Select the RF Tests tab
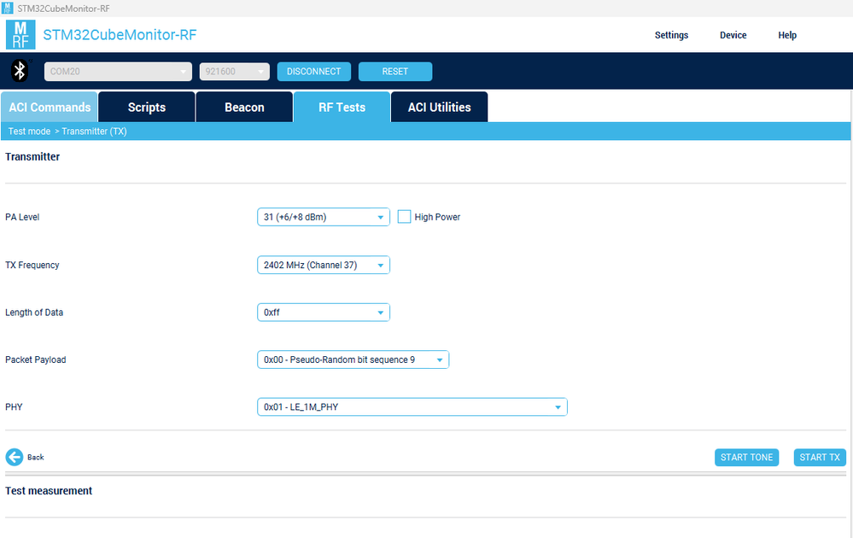The height and width of the screenshot is (538, 853). point(342,107)
